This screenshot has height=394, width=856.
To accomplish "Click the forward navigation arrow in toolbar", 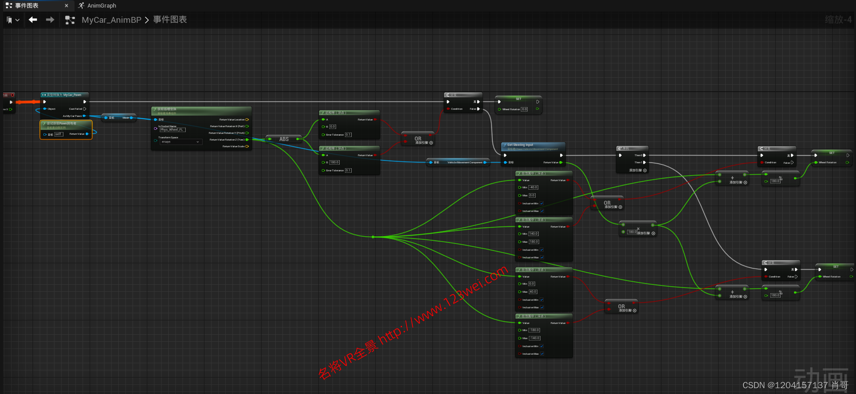I will click(50, 20).
